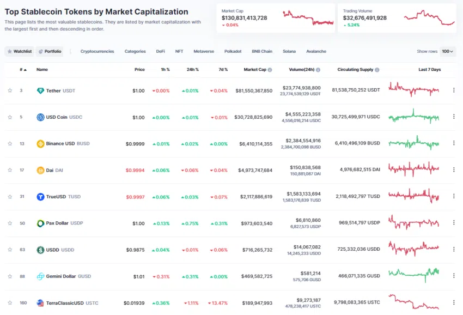Click the Dai coin logo icon
This screenshot has height=315, width=463.
tap(40, 170)
